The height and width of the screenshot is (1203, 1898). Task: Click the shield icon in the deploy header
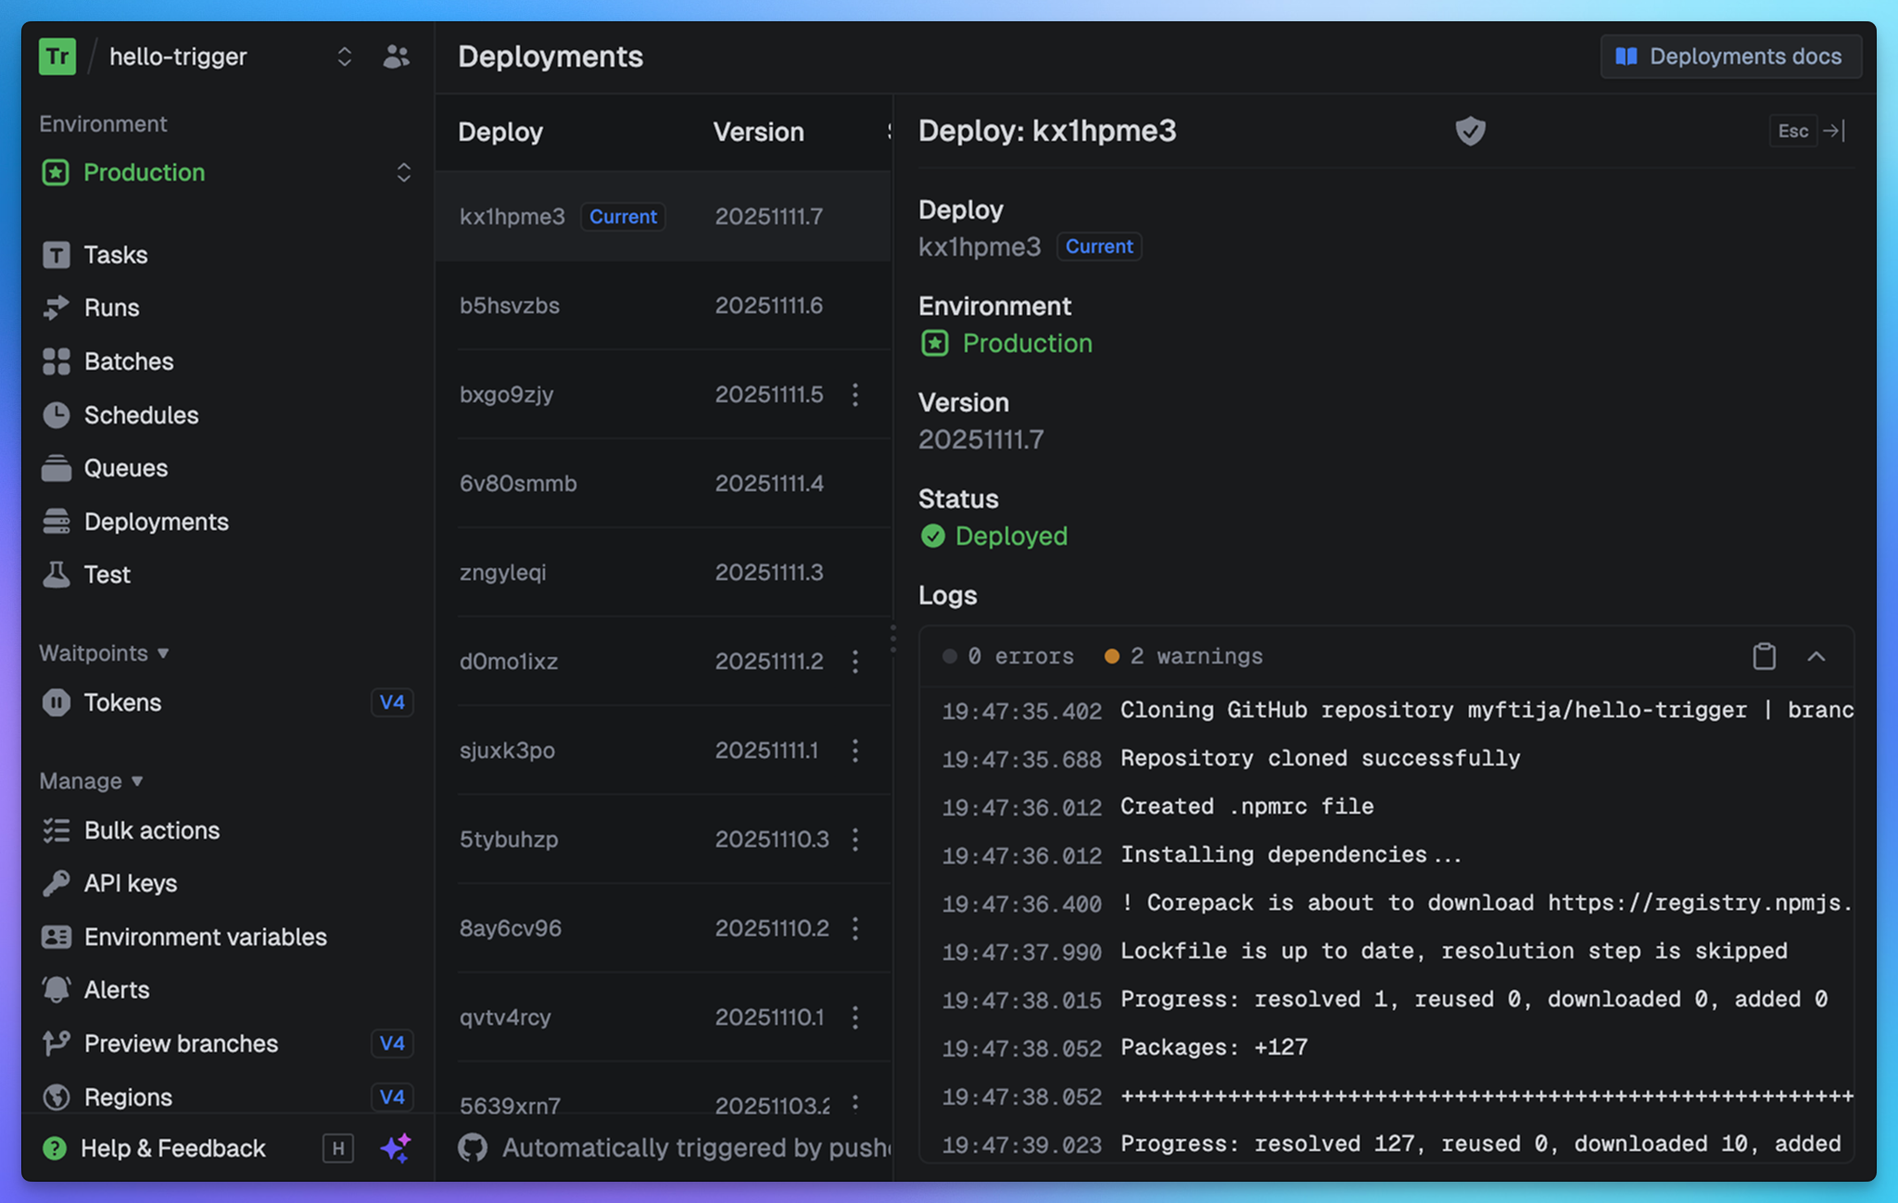[1470, 131]
